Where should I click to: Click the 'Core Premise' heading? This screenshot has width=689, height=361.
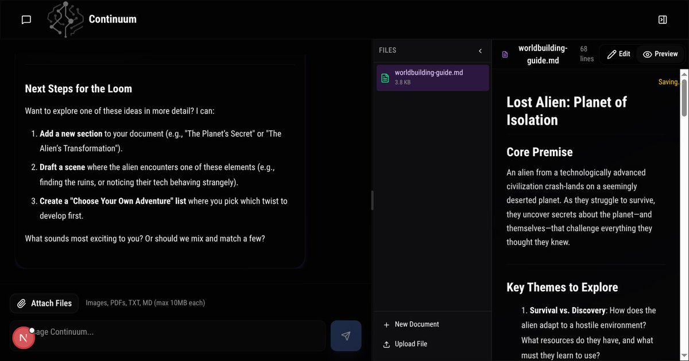click(540, 152)
